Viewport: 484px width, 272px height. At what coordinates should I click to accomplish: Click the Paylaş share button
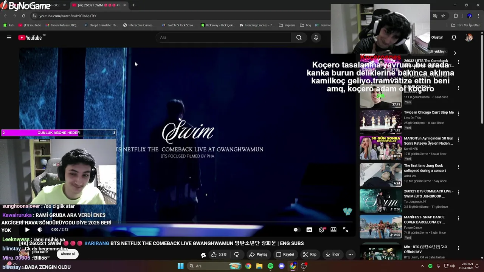click(x=258, y=255)
